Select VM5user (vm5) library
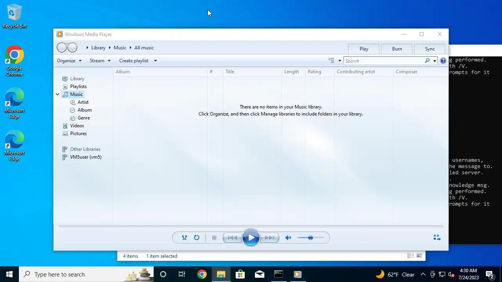502x282 pixels. [86, 157]
